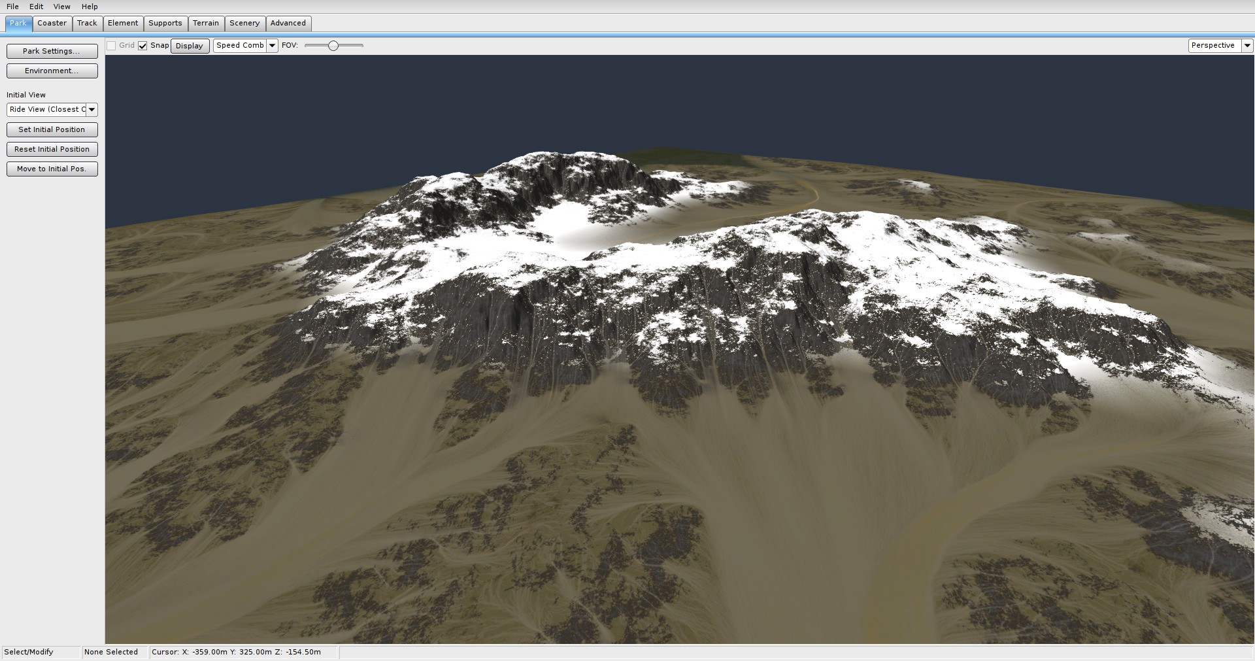1255x661 pixels.
Task: Select the Element tab
Action: (x=123, y=23)
